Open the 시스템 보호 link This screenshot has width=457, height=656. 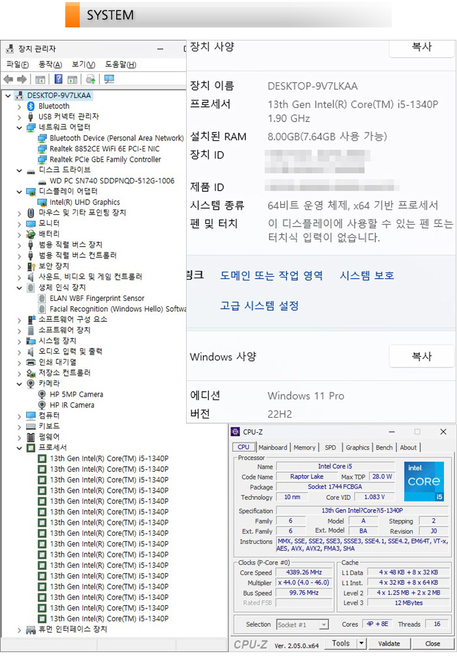pos(367,275)
